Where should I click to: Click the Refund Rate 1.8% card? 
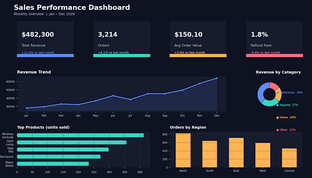[x=274, y=39]
